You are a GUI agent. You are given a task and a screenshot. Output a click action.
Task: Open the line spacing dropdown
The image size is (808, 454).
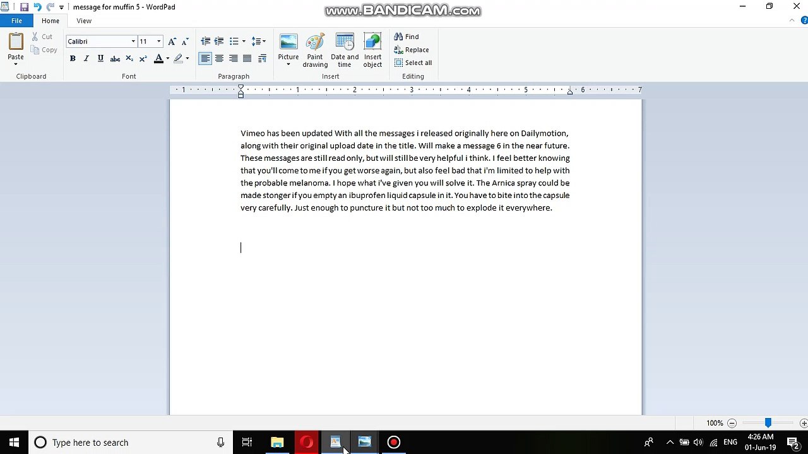point(258,42)
